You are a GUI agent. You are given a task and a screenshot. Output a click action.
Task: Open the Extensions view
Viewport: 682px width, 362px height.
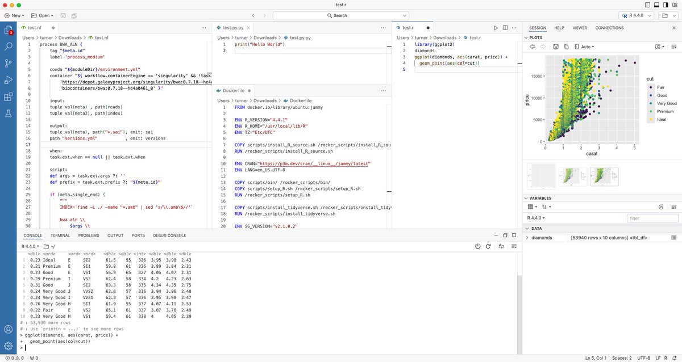9,97
